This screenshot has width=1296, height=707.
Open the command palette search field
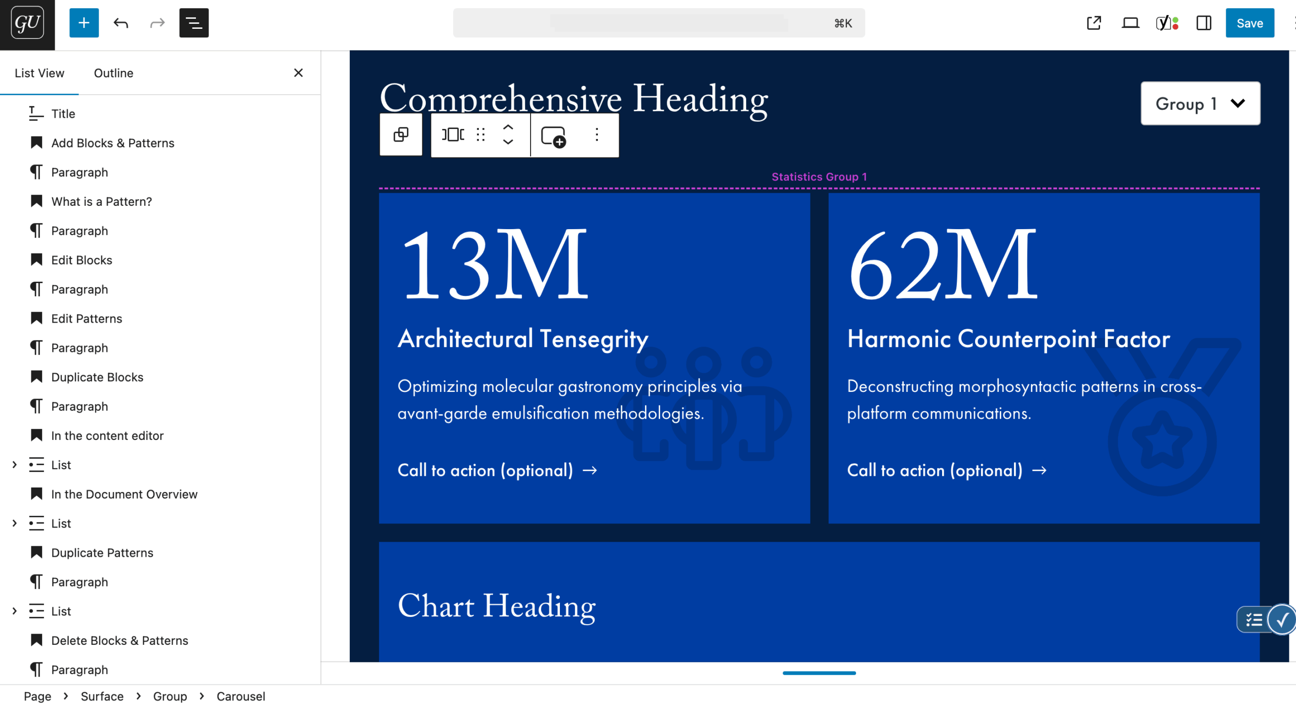pyautogui.click(x=659, y=23)
